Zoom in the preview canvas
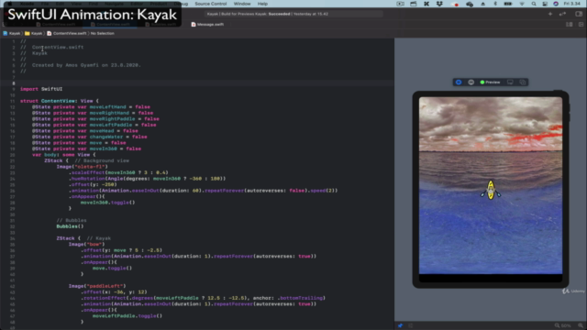587x330 pixels. click(x=581, y=325)
